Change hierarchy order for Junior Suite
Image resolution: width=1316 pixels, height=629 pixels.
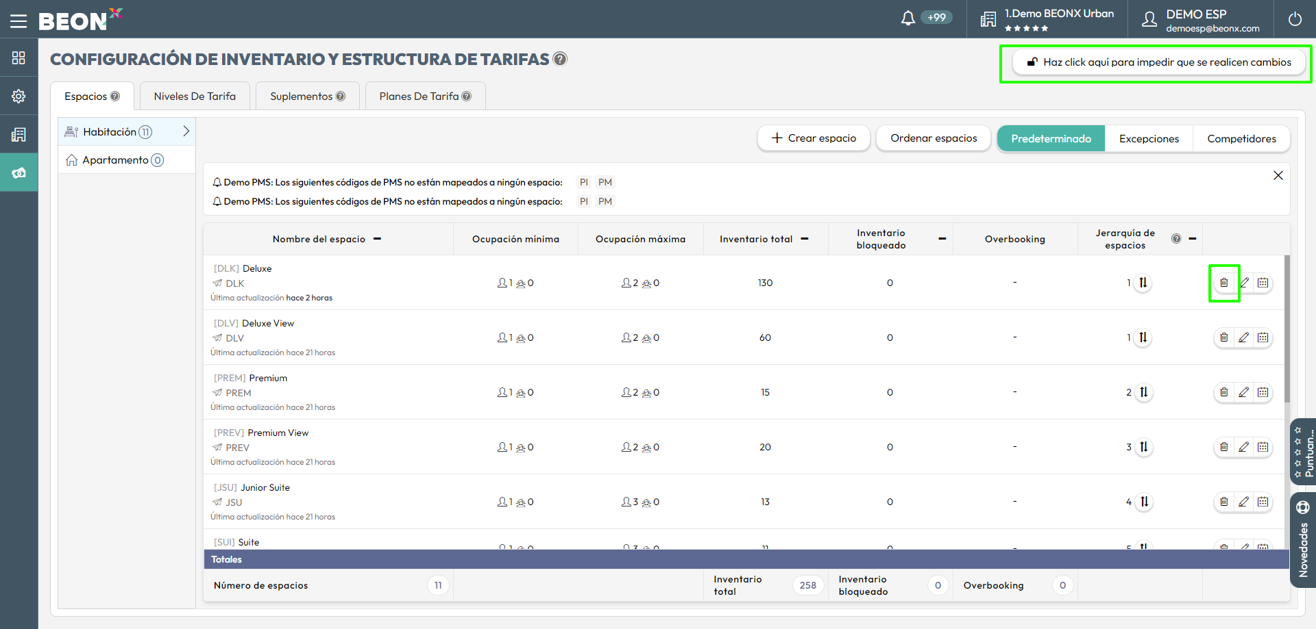pos(1143,502)
